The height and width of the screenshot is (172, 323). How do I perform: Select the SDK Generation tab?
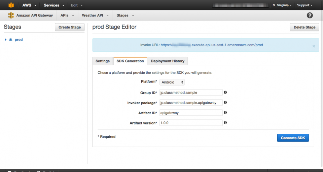[x=130, y=61]
